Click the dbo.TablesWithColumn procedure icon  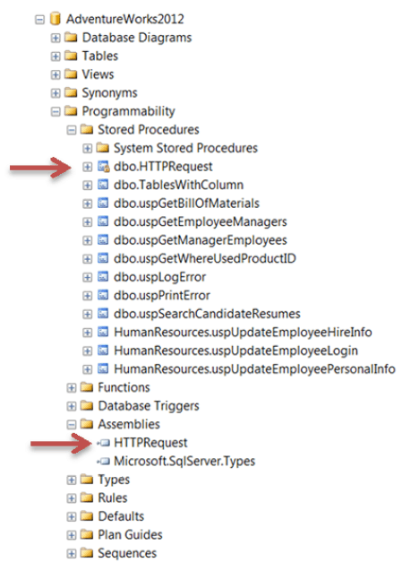103,185
